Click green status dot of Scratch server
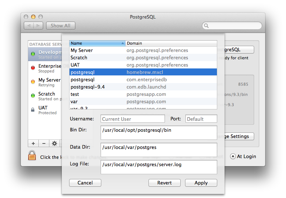 tap(33, 96)
